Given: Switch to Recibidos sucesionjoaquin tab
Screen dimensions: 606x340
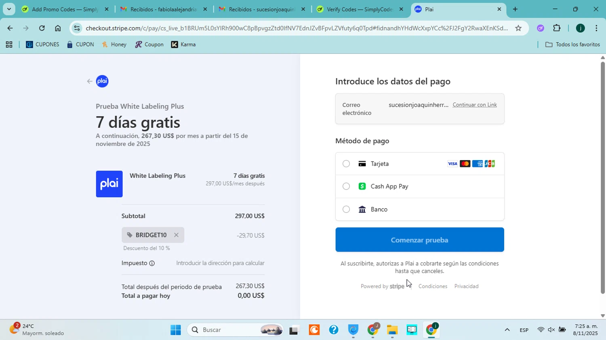Looking at the screenshot, I should (x=261, y=9).
